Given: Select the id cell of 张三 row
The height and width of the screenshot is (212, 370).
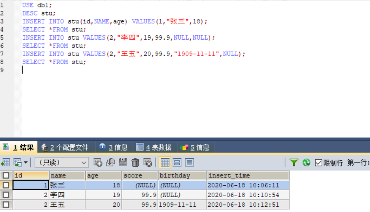Looking at the screenshot, I should [x=31, y=185].
